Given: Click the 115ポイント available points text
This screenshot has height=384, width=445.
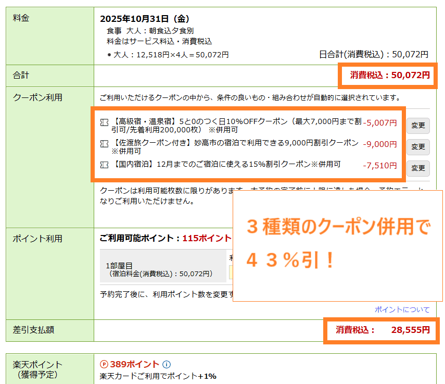Looking at the screenshot, I should coord(207,238).
